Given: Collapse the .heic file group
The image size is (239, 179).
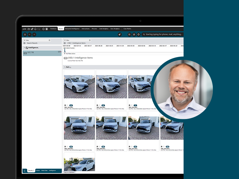Looking at the screenshot, I should point(64,67).
